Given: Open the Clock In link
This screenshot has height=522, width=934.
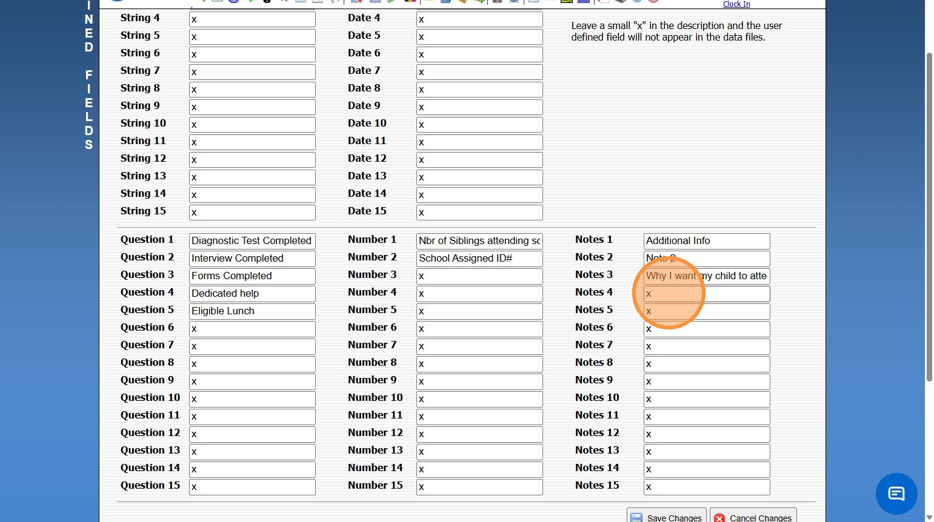Looking at the screenshot, I should pos(736,4).
